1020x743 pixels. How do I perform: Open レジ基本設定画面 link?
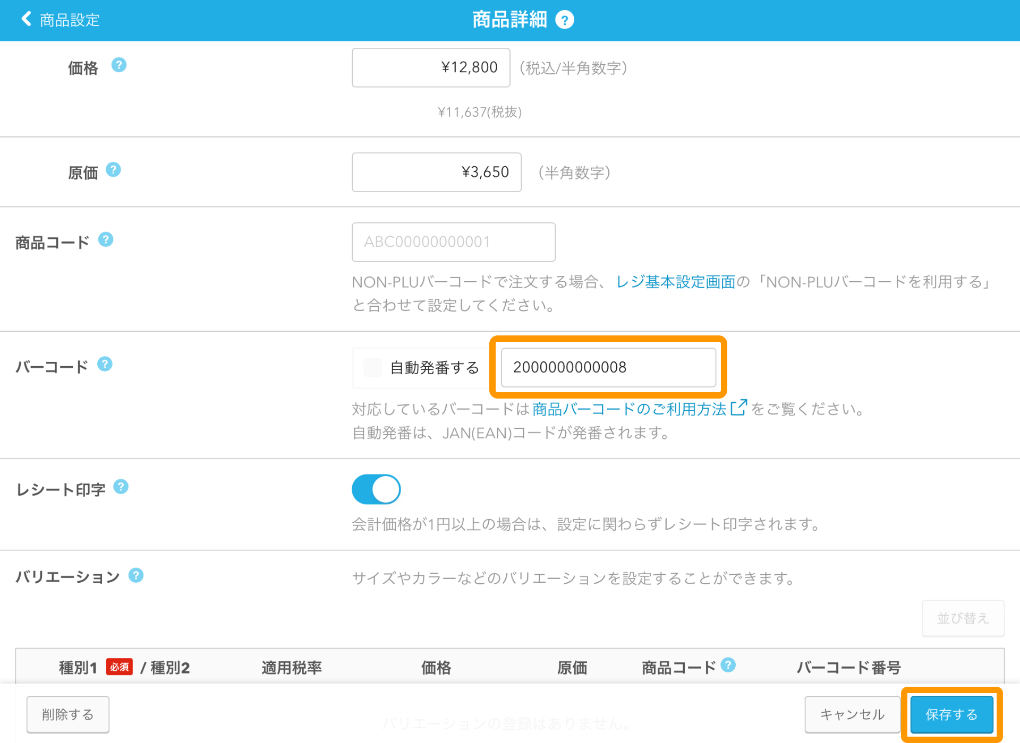(x=676, y=282)
